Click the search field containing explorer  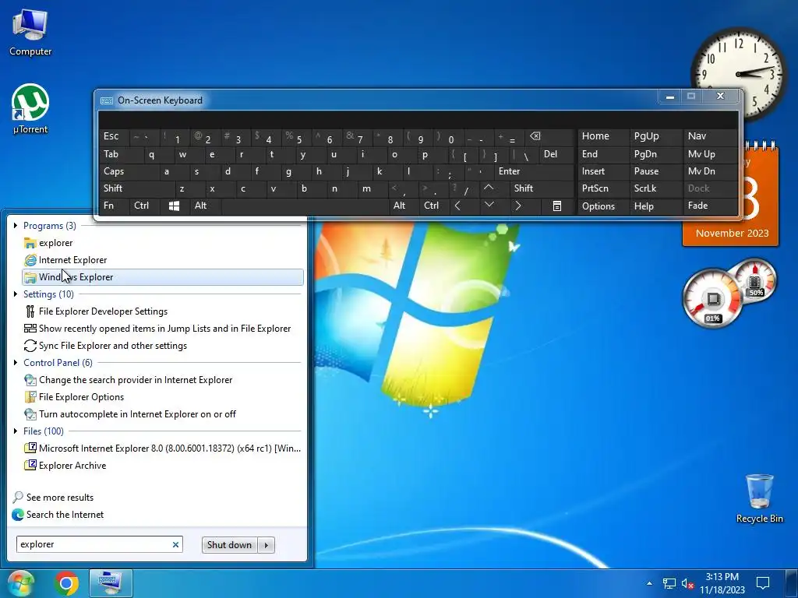pyautogui.click(x=99, y=544)
